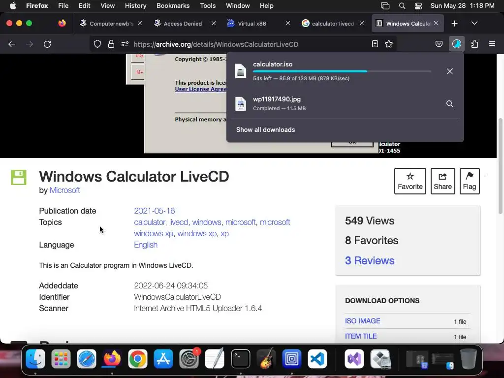The height and width of the screenshot is (378, 504).
Task: Open the tracking protection shield icon
Action: pyautogui.click(x=97, y=44)
